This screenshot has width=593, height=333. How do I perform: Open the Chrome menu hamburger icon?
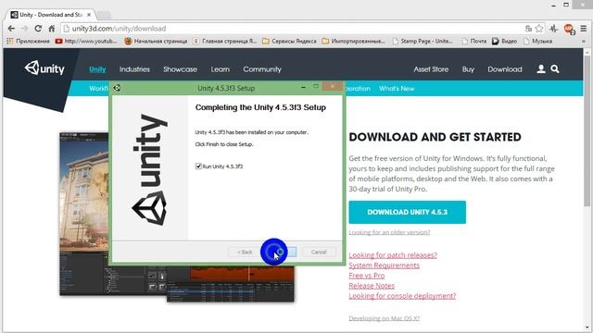pyautogui.click(x=584, y=29)
